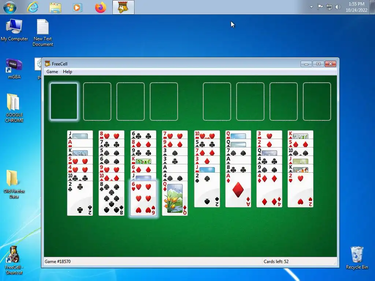The height and width of the screenshot is (281, 375).
Task: Select the New Text Document desktop icon
Action: coord(43,33)
